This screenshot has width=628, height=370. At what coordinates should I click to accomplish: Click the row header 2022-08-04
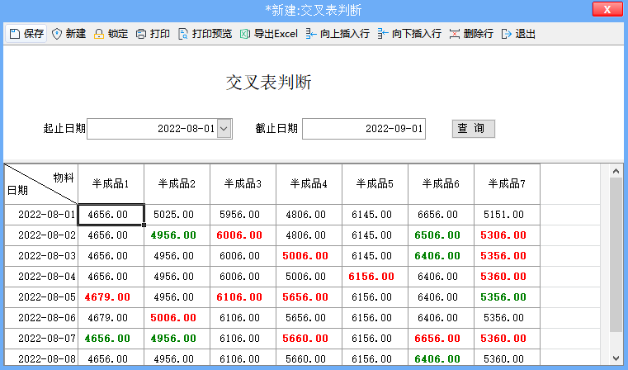tap(41, 277)
